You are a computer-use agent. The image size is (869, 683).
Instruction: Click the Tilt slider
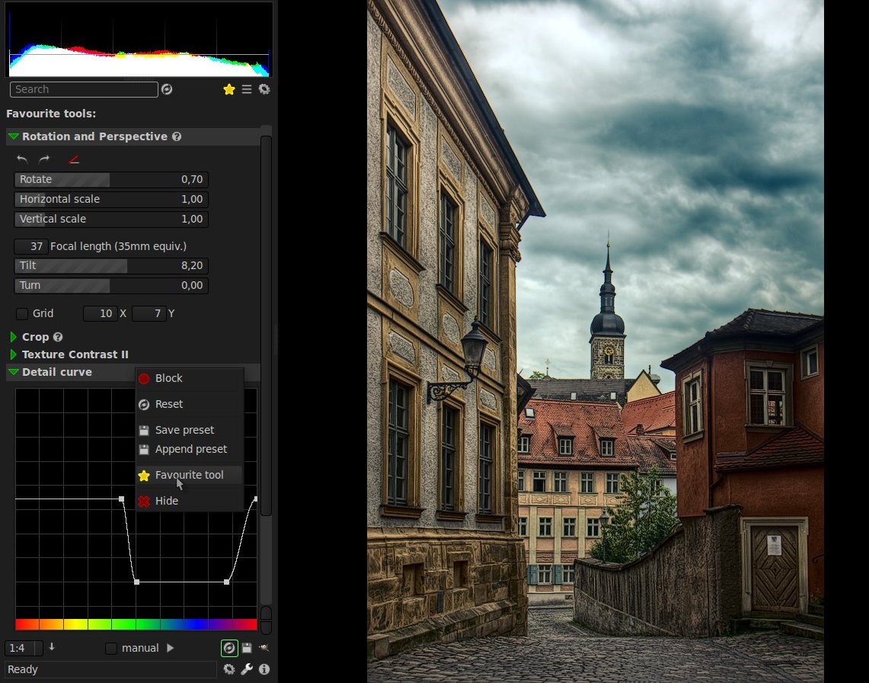click(x=111, y=265)
